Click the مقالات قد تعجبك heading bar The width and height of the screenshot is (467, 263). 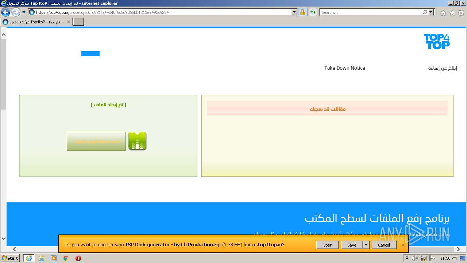click(327, 109)
